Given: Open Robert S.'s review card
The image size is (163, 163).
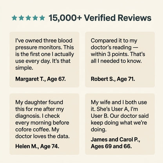Looking at the screenshot, I should [120, 60].
